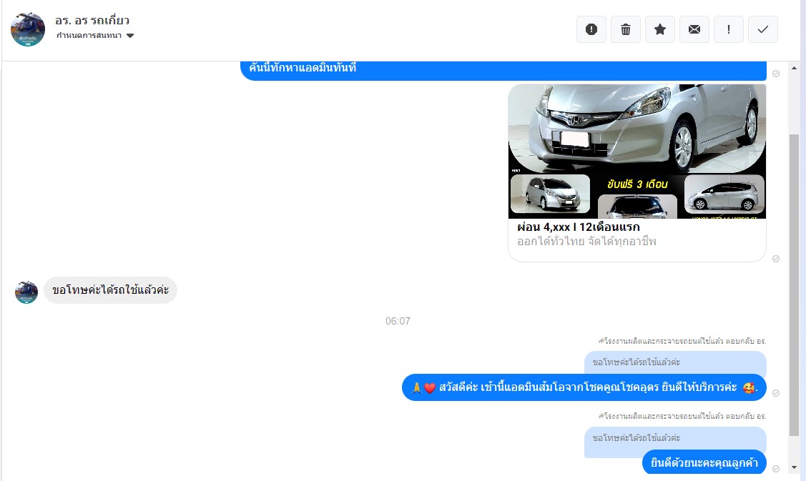Select received message ขอโทษค่ะได้รถใช้แล้วค่ะ in gray bubble
Viewport: 806px width, 481px height.
click(x=111, y=290)
